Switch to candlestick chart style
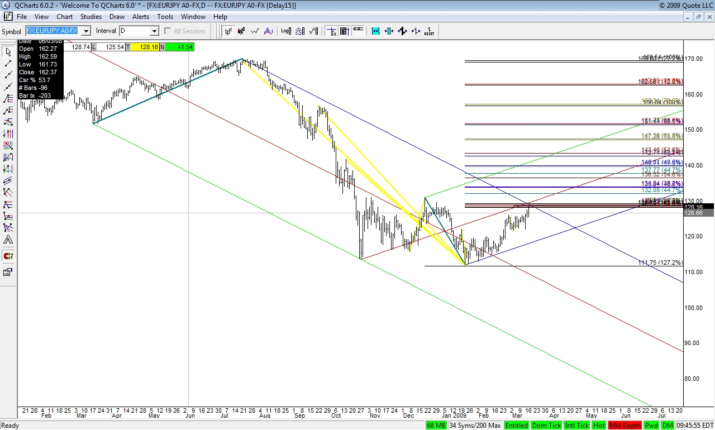 point(242,31)
